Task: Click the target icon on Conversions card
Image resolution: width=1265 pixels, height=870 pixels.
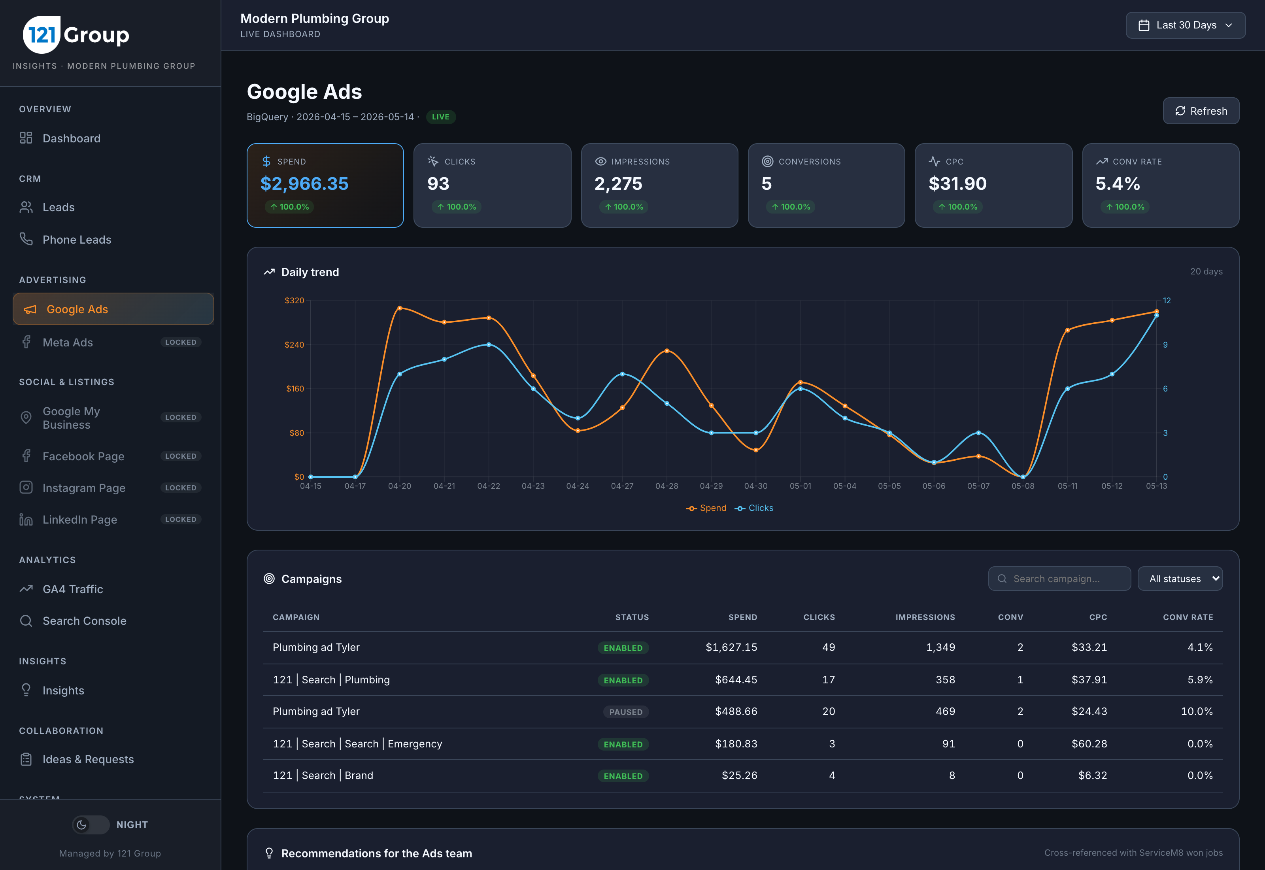Action: click(x=768, y=161)
